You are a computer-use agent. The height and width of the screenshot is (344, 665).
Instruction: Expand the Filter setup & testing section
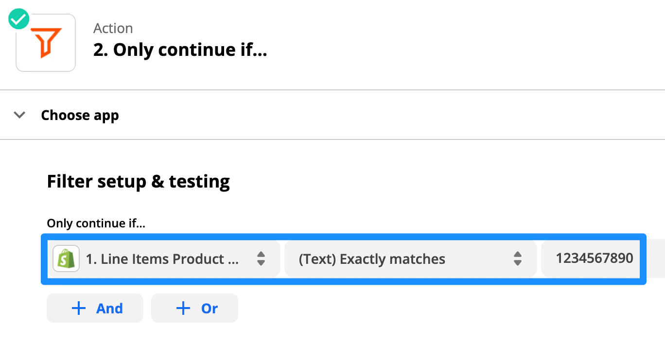pos(138,181)
